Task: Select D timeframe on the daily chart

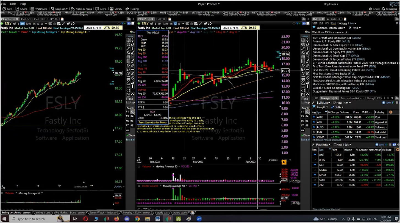Action: coord(175,24)
